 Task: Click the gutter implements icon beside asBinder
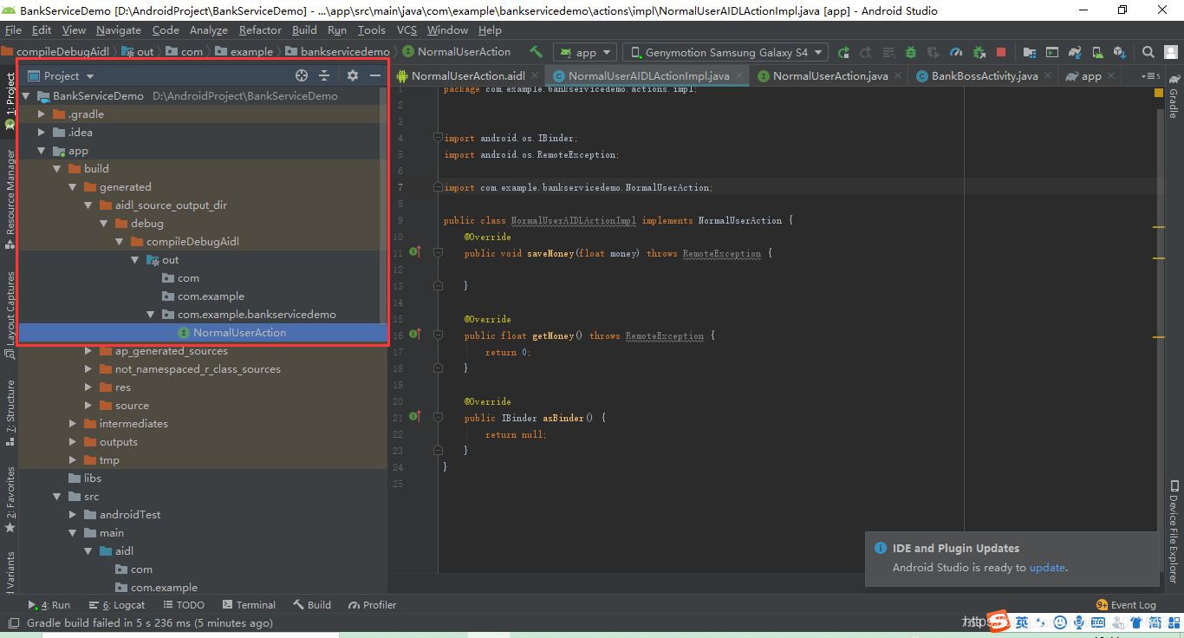[x=415, y=417]
